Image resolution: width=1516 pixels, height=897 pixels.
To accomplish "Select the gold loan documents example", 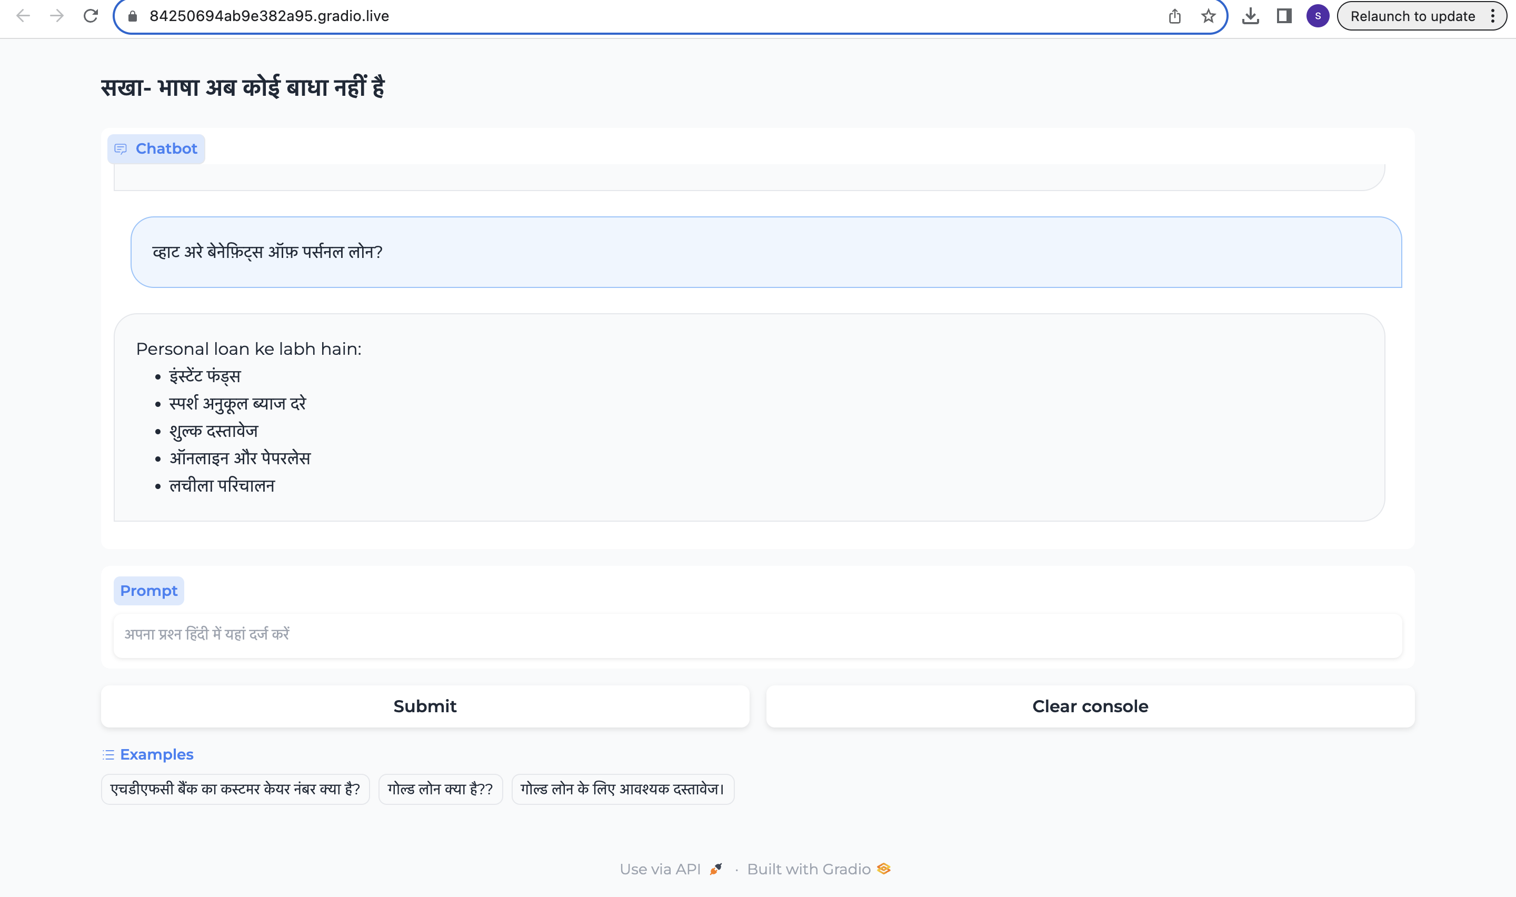I will [622, 789].
